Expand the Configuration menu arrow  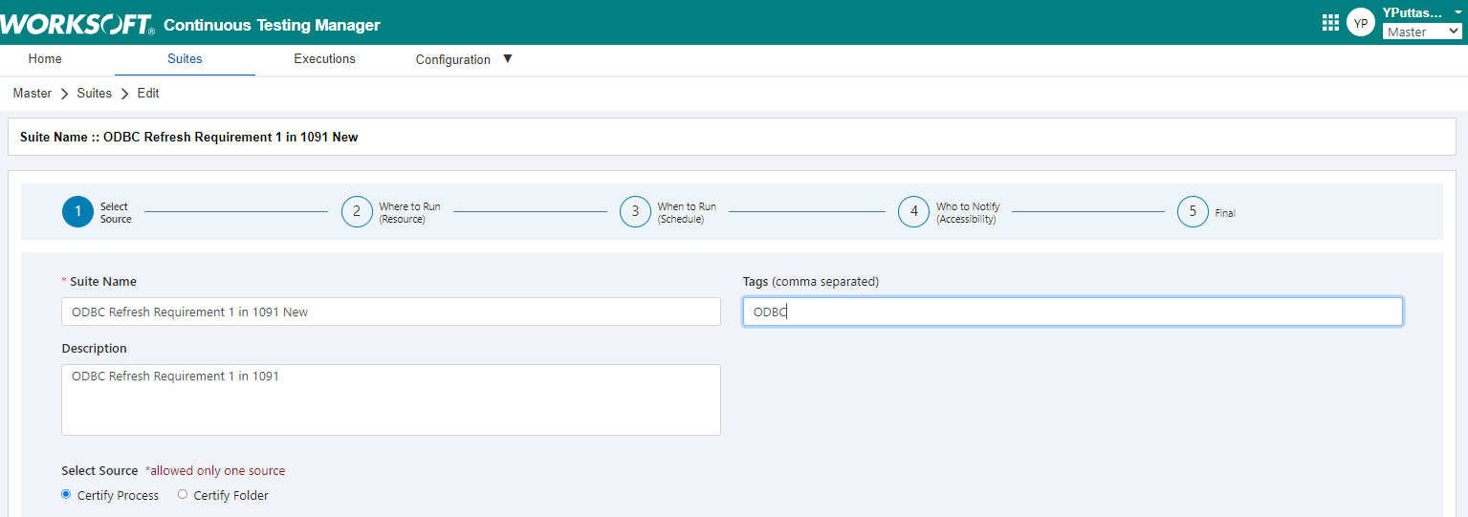pos(508,59)
